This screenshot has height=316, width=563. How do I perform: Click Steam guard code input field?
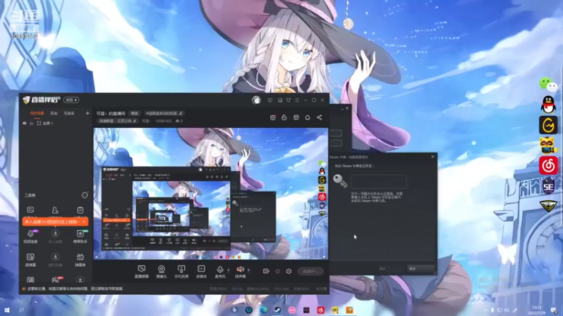379,181
